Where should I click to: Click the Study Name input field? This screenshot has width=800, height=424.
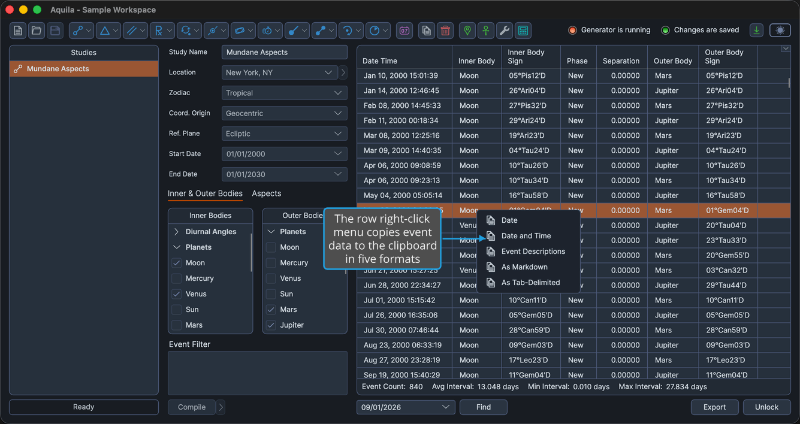pos(284,52)
